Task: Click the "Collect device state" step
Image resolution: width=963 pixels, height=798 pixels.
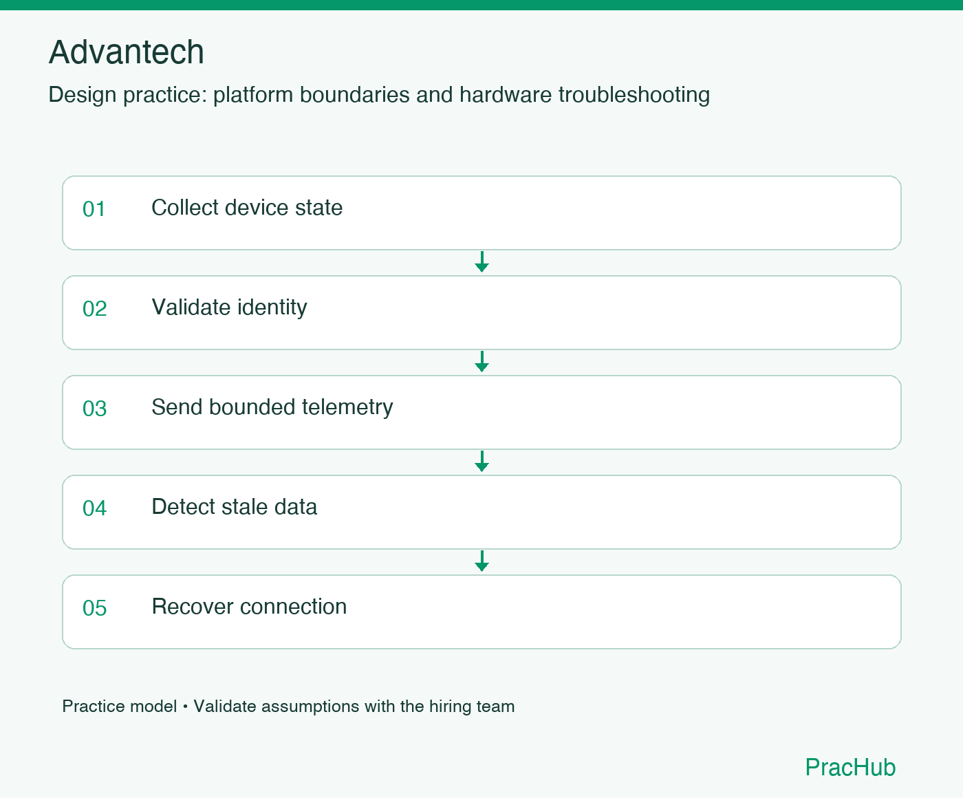Action: (481, 213)
